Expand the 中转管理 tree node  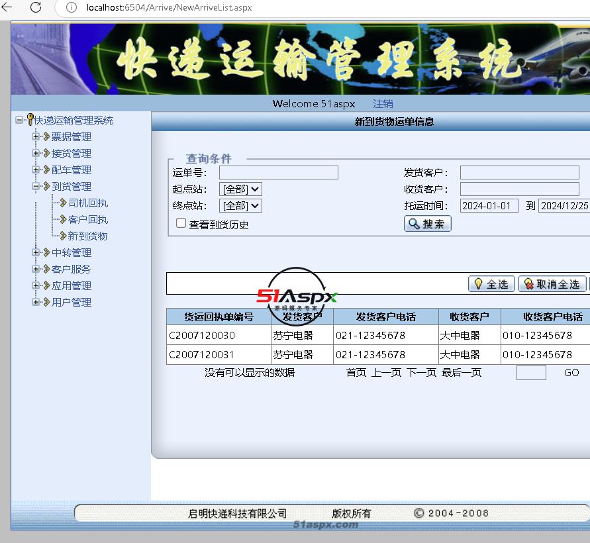[36, 252]
